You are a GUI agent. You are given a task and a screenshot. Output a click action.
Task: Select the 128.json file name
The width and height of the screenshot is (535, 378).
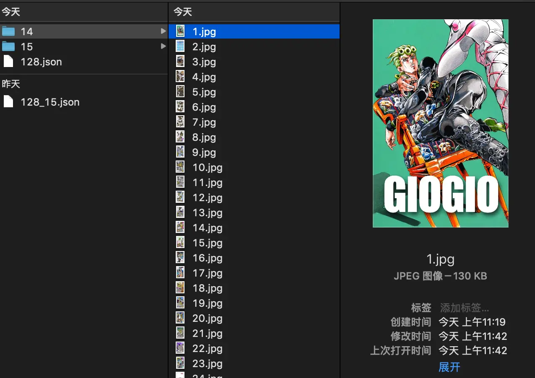click(42, 62)
